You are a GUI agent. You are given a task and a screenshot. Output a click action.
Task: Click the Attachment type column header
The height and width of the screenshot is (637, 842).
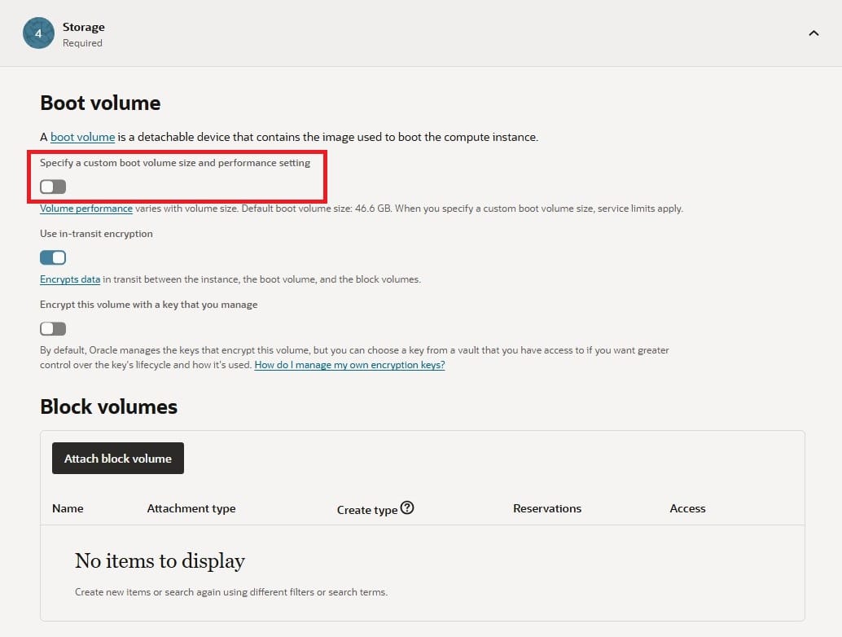pyautogui.click(x=191, y=508)
